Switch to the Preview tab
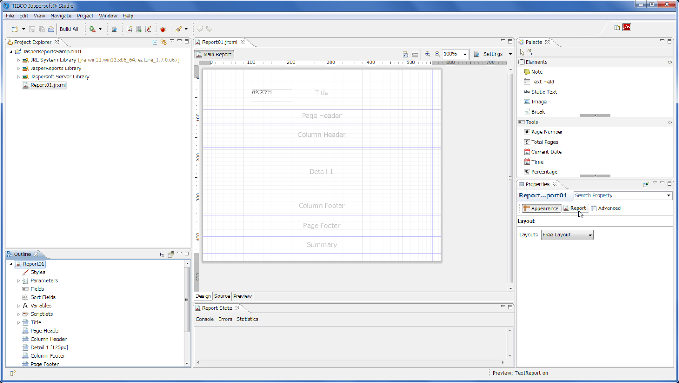The height and width of the screenshot is (383, 679). [x=242, y=296]
